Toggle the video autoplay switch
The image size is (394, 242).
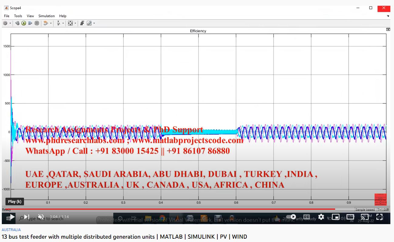tap(292, 217)
